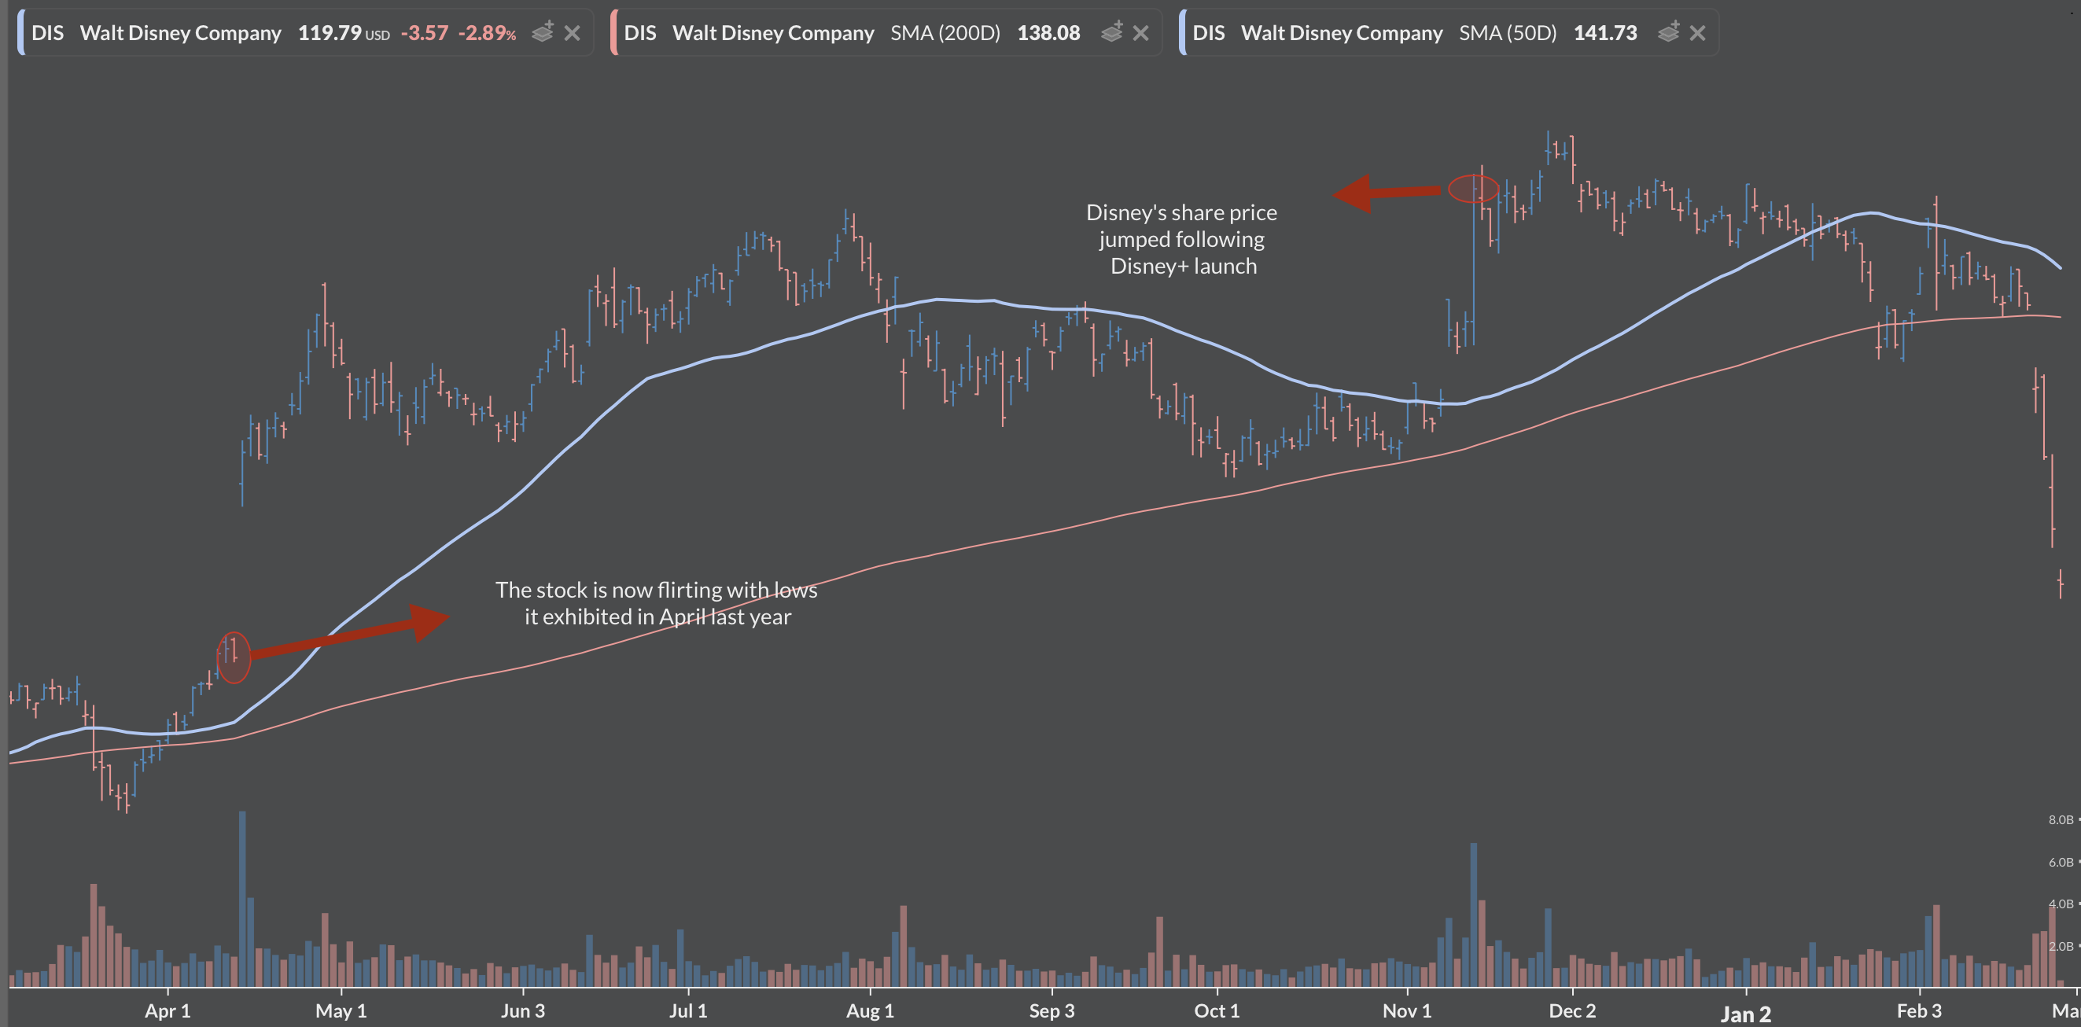Click the blue color bar of DIS price legend
The image size is (2081, 1027).
(x=20, y=32)
